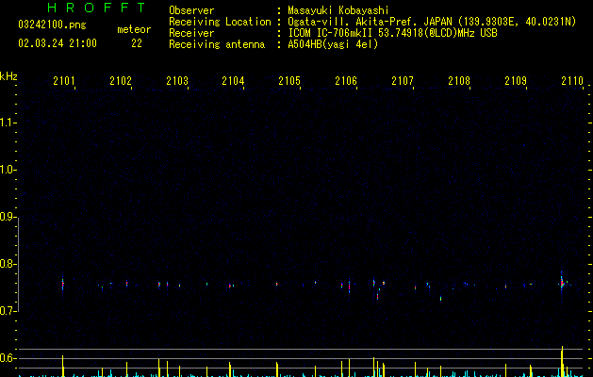Click the tallest yellow intensity spike near 2110

pos(562,361)
